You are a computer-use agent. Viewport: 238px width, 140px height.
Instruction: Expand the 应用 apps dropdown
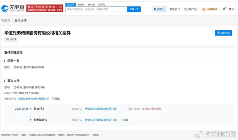tap(159, 9)
